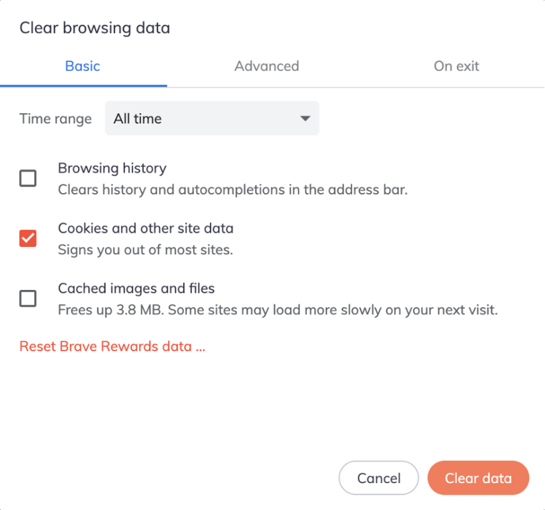Image resolution: width=545 pixels, height=510 pixels.
Task: Open the On exit tab
Action: [456, 66]
